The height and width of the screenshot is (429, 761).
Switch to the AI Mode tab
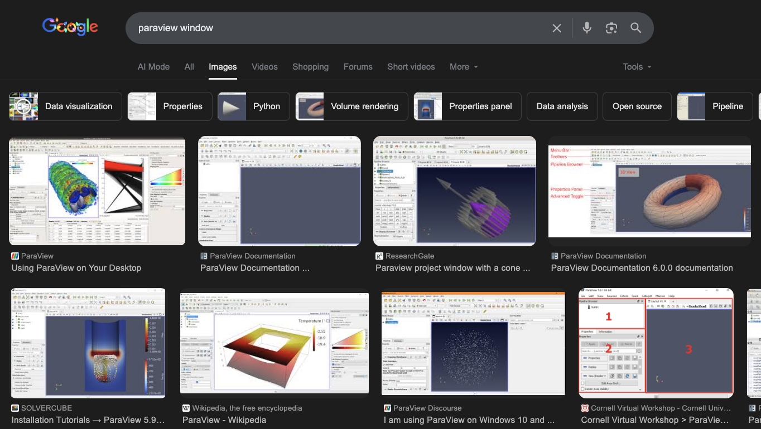[153, 67]
